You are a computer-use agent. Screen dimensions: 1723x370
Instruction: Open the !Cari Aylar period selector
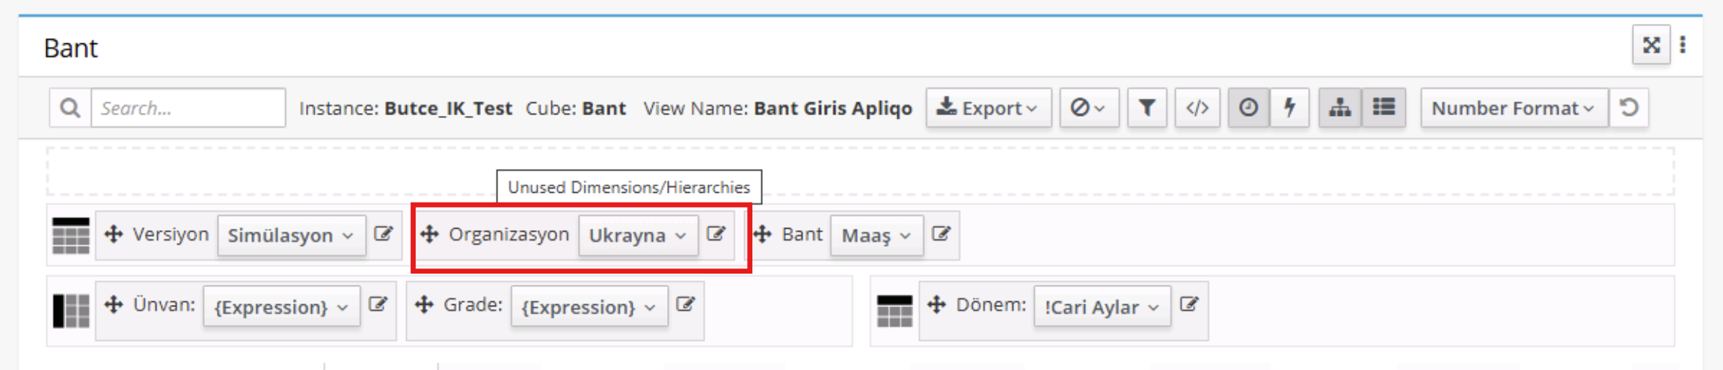1102,307
